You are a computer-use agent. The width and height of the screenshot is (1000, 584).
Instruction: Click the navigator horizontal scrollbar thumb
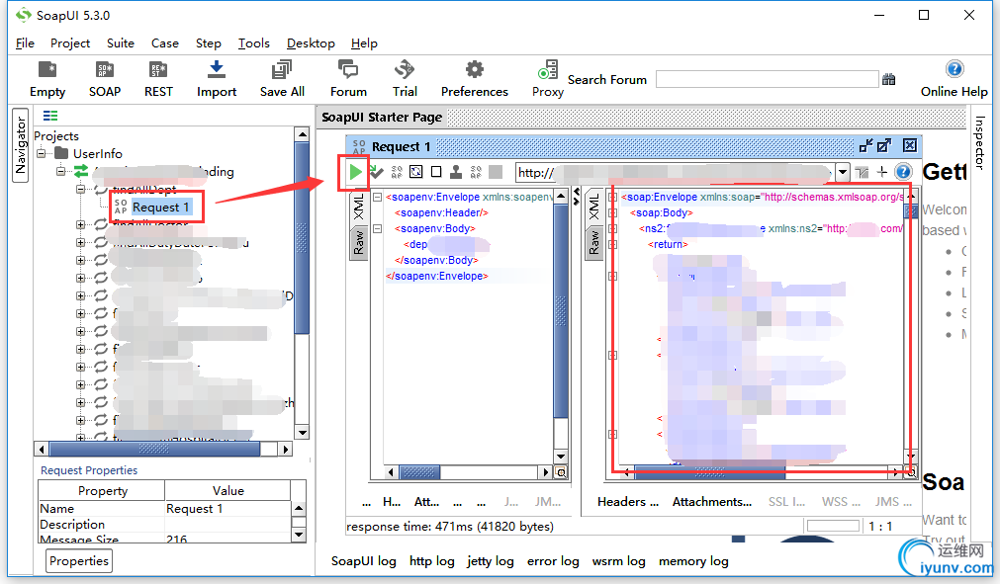point(154,450)
